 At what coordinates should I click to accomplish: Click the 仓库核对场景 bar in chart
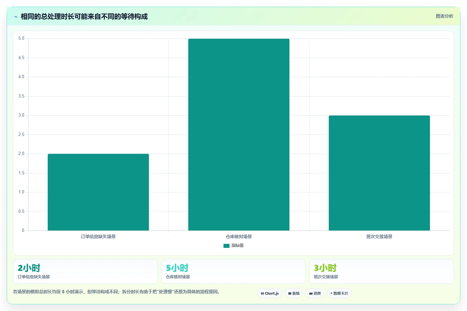tap(239, 135)
